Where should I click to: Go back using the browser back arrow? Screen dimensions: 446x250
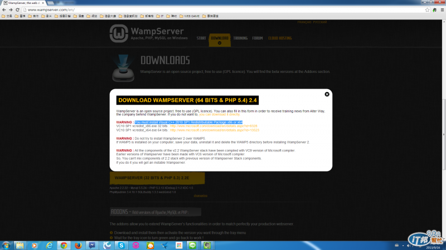4,9
